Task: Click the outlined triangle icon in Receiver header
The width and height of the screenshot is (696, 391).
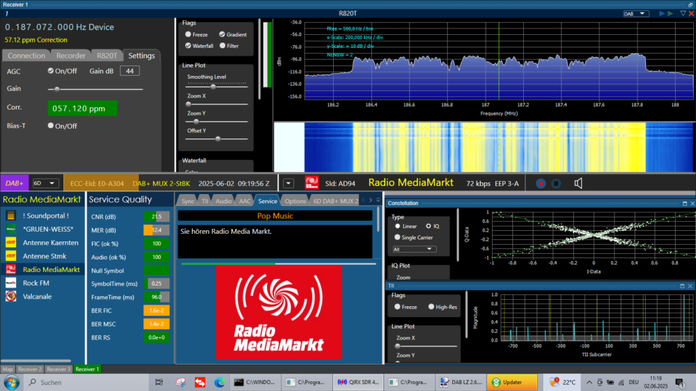Action: (x=683, y=14)
